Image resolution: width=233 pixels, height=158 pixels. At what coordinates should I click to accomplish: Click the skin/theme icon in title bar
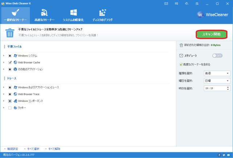coord(187,4)
